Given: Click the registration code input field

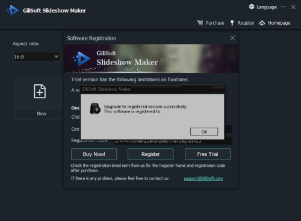Looking at the screenshot, I should pyautogui.click(x=173, y=141).
